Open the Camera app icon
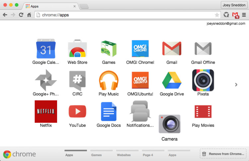This screenshot has height=161, width=249. (169, 124)
